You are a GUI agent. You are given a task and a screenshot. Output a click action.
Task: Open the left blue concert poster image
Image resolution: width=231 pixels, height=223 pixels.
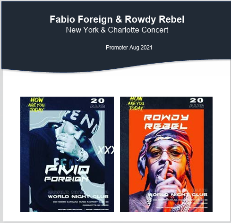67,154
